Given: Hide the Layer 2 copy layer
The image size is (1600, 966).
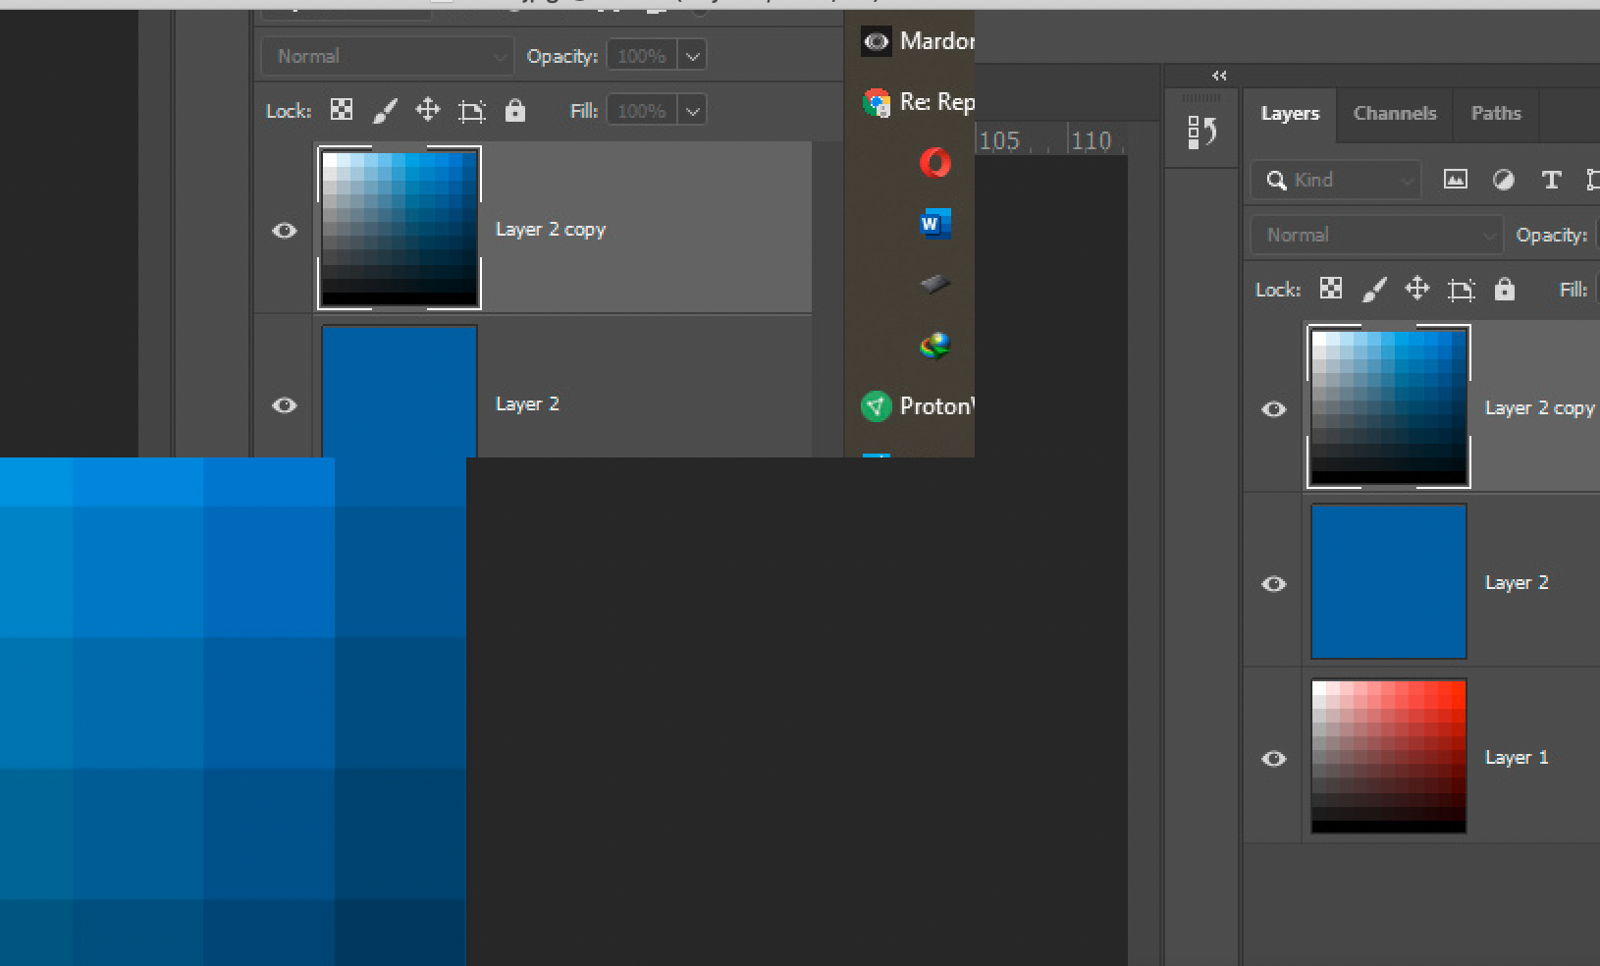Looking at the screenshot, I should (x=1273, y=409).
